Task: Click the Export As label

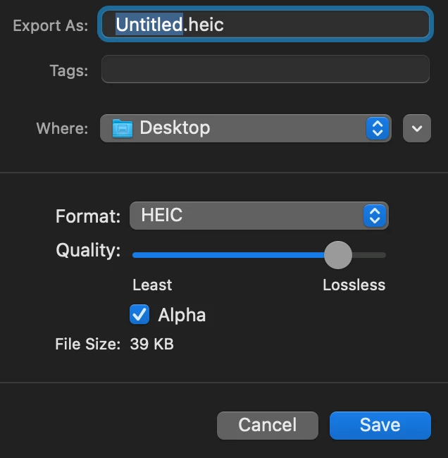Action: tap(51, 25)
